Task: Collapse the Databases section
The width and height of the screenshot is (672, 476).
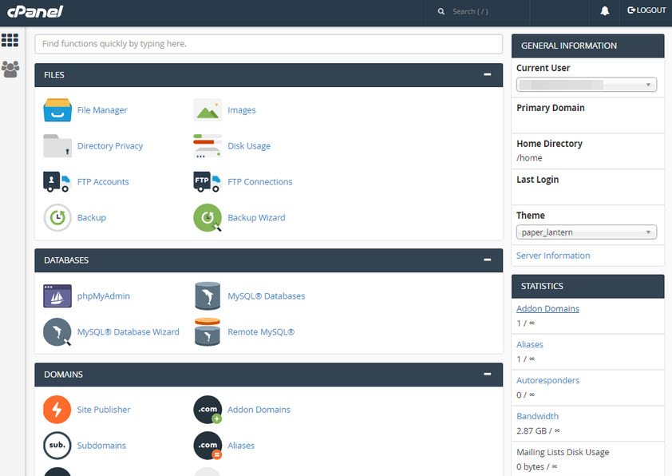Action: [487, 260]
